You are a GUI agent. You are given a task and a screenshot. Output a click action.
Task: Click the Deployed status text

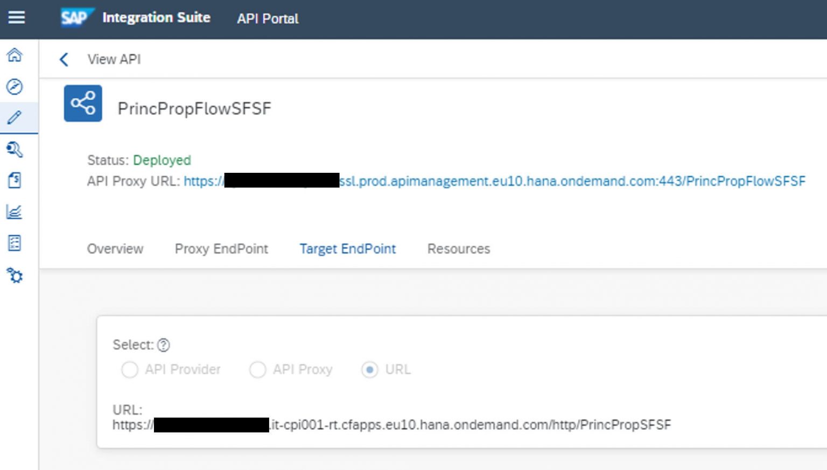162,160
